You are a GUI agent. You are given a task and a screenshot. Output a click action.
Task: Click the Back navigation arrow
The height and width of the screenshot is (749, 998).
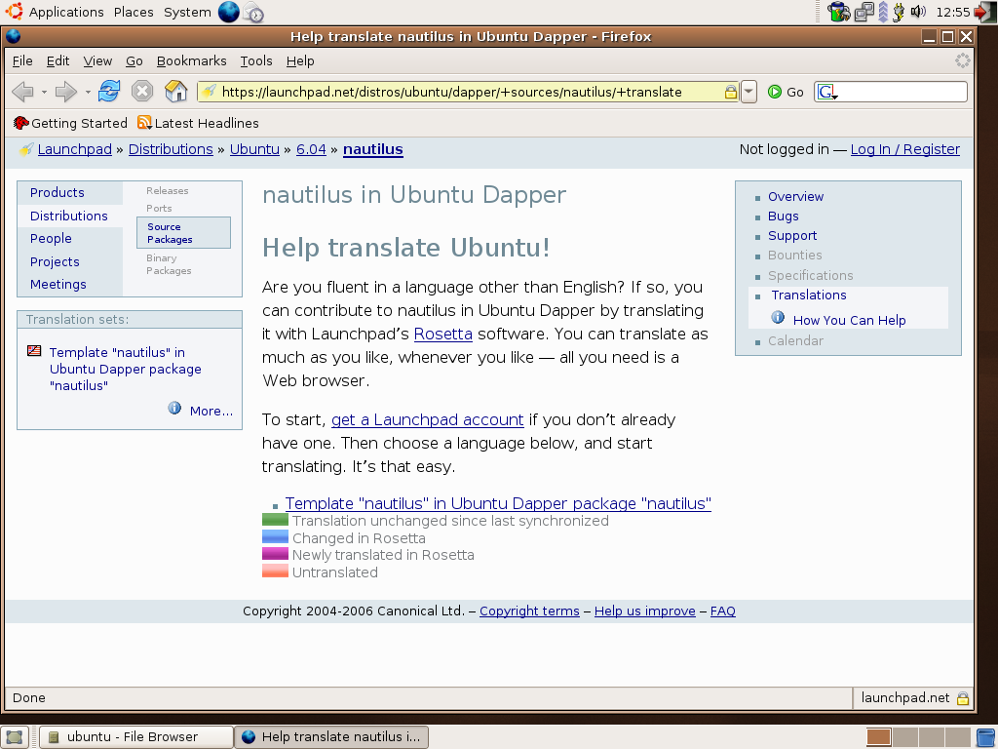tap(22, 92)
